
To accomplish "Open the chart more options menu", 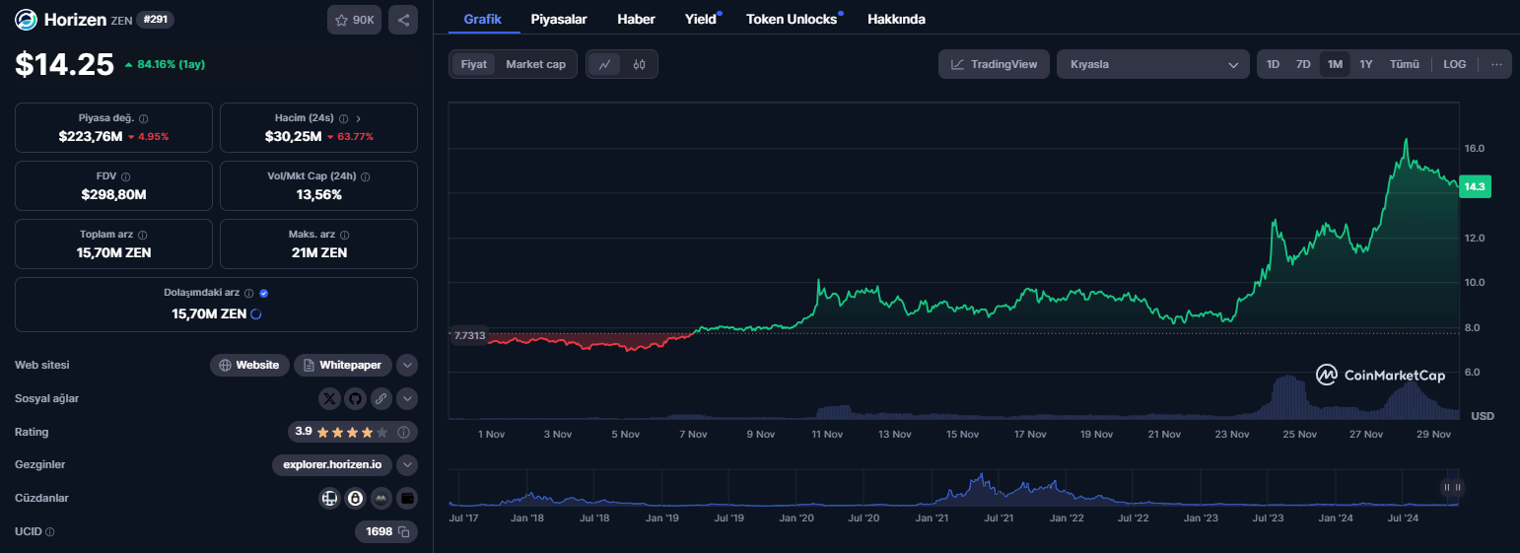I will [1495, 64].
